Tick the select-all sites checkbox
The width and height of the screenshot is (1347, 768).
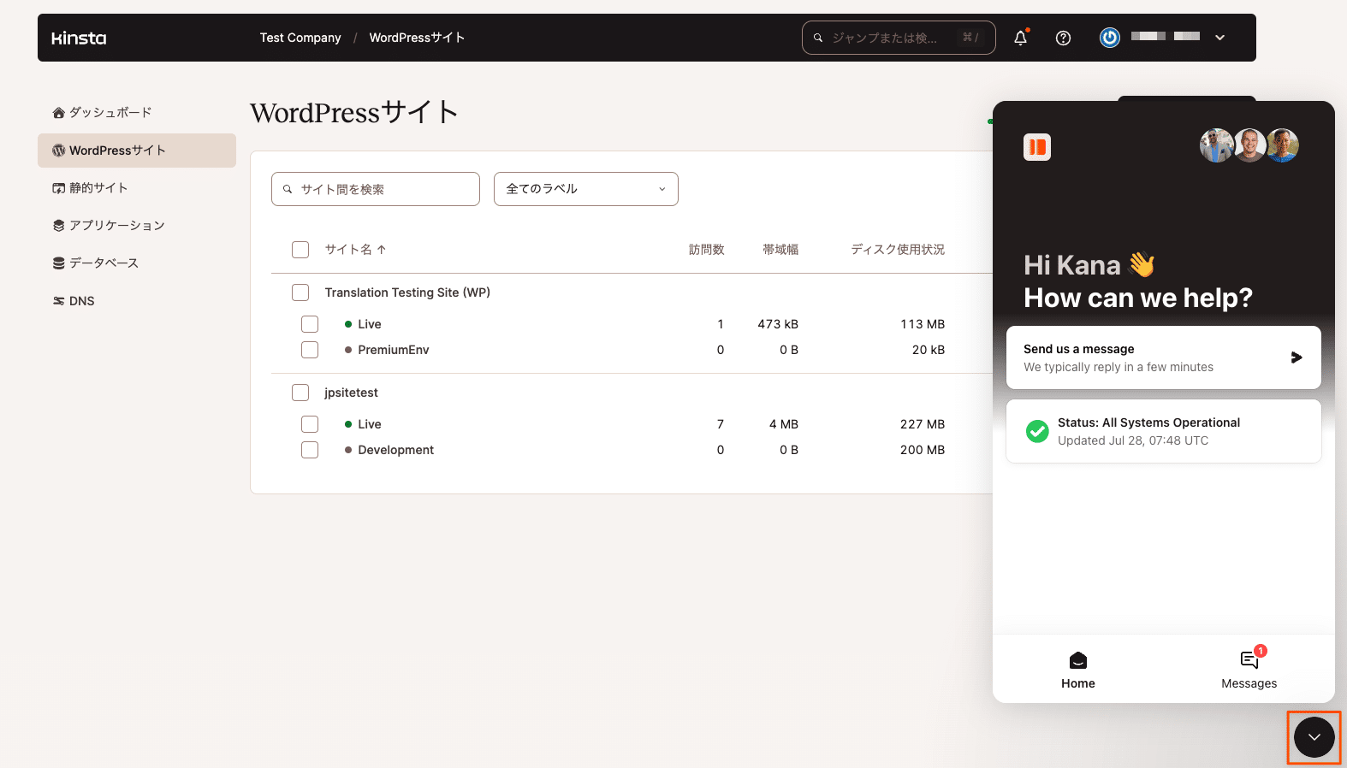tap(300, 250)
